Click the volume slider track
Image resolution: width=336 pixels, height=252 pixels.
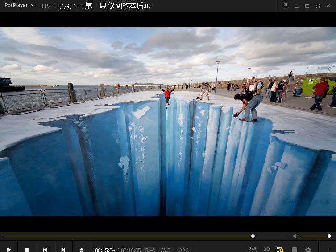315,236
